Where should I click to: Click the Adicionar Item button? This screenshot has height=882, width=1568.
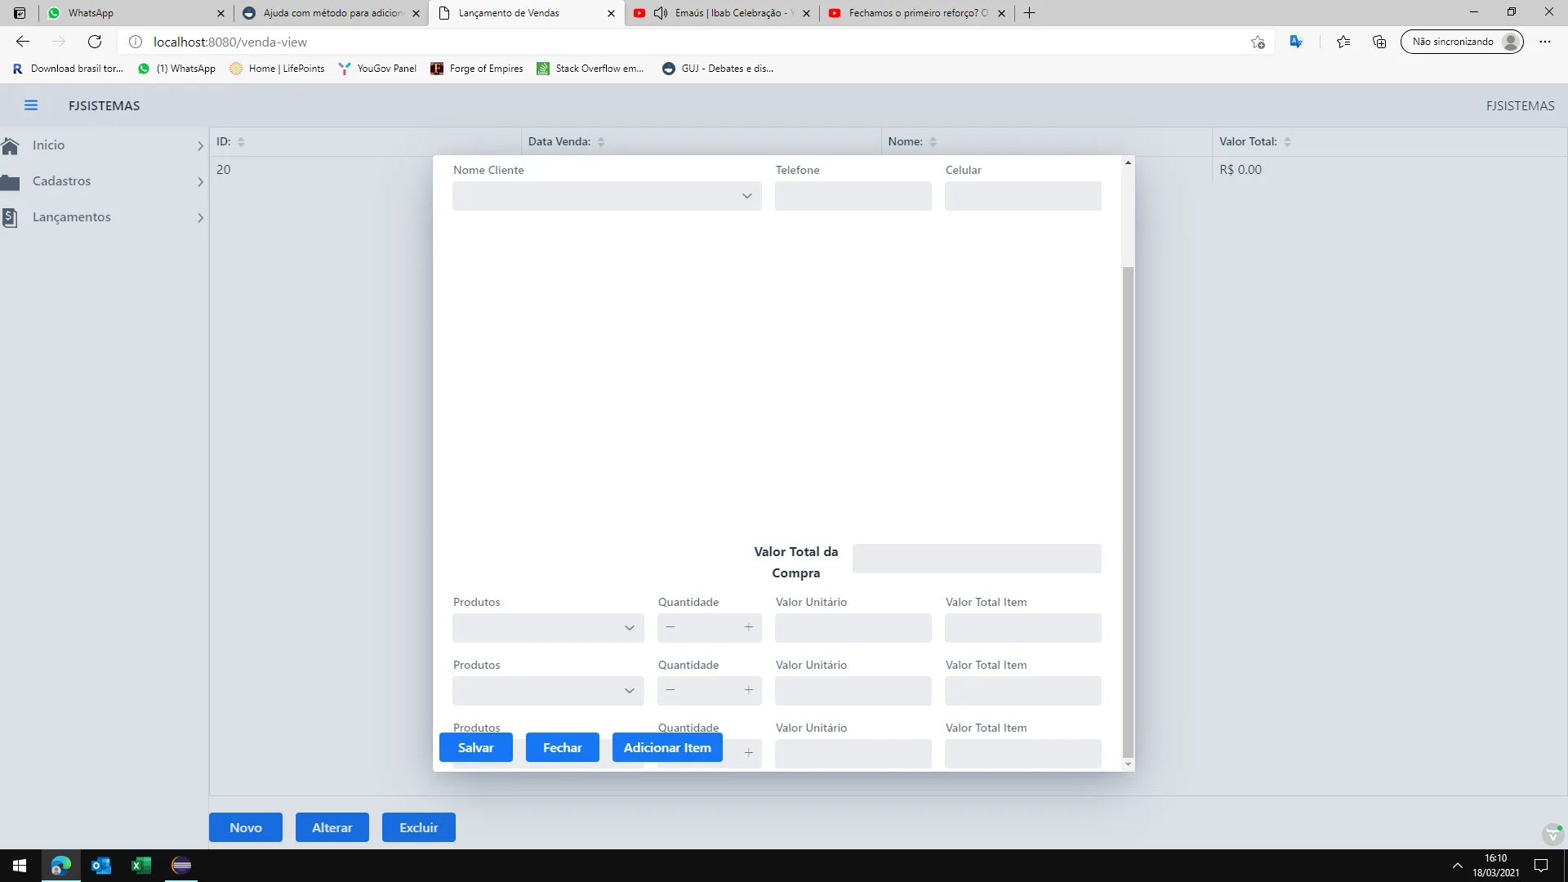coord(667,747)
